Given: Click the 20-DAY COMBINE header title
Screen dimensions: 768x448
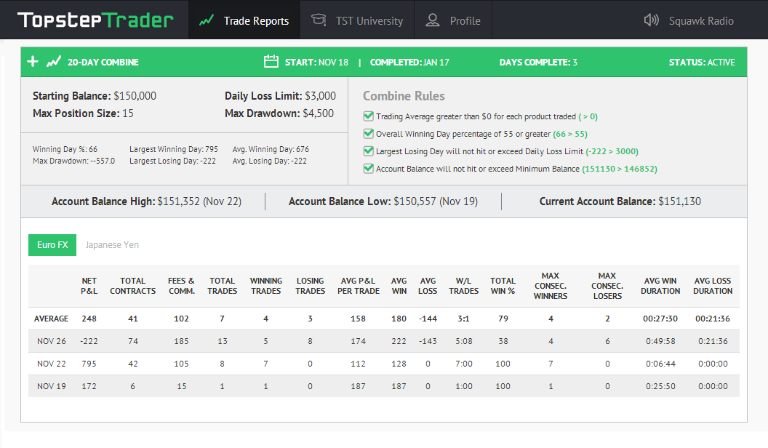Looking at the screenshot, I should pyautogui.click(x=103, y=62).
